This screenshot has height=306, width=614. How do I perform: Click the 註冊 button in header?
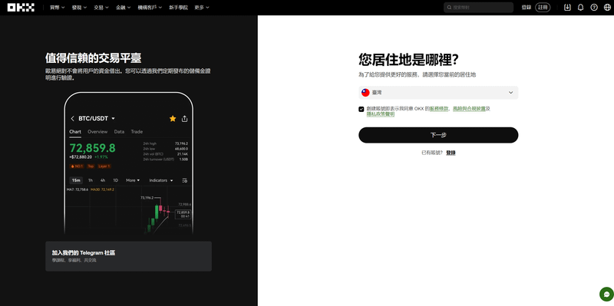coord(543,8)
